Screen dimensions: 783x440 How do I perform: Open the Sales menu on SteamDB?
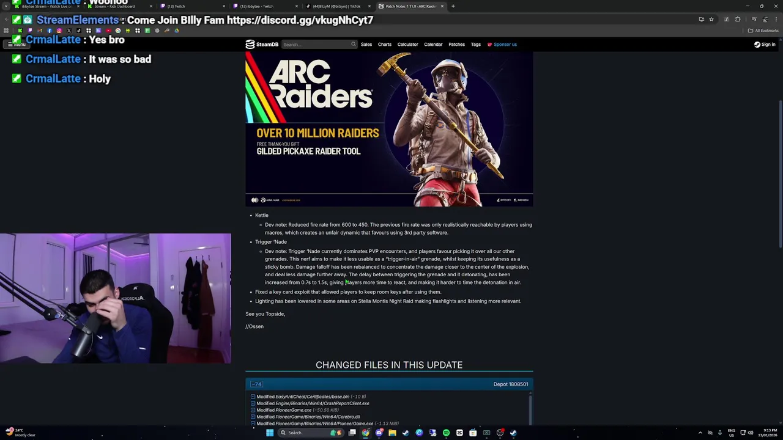click(x=366, y=44)
